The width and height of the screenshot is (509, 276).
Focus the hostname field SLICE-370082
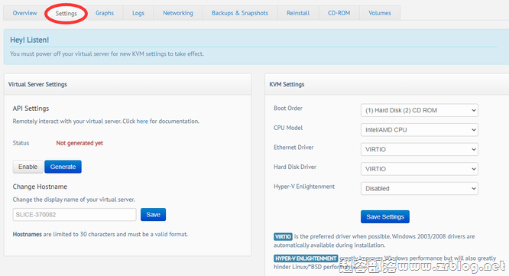pos(74,215)
